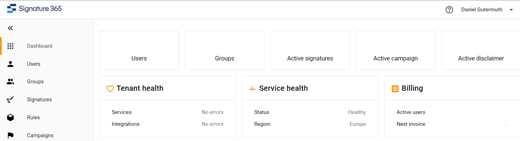Click the Signatures pen icon in sidebar

(10, 100)
